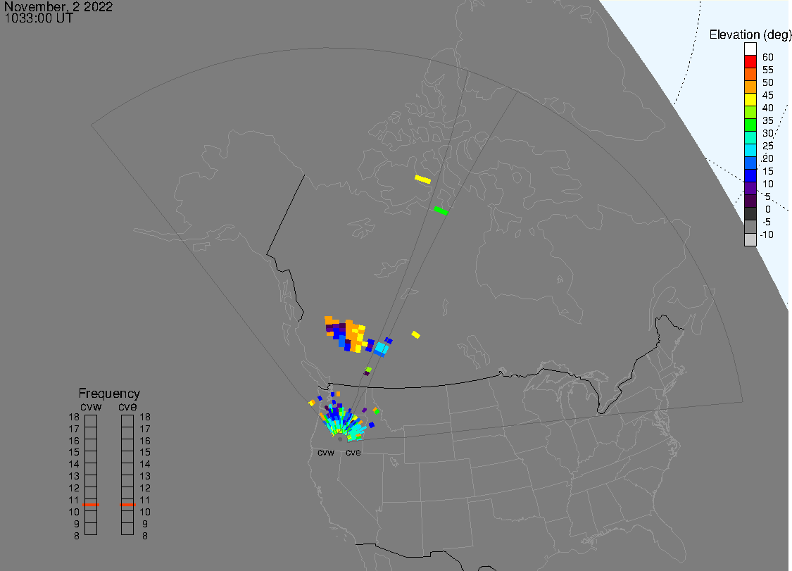The width and height of the screenshot is (792, 571).
Task: Click the '1033:00 UT' timestamp
Action: pos(39,18)
